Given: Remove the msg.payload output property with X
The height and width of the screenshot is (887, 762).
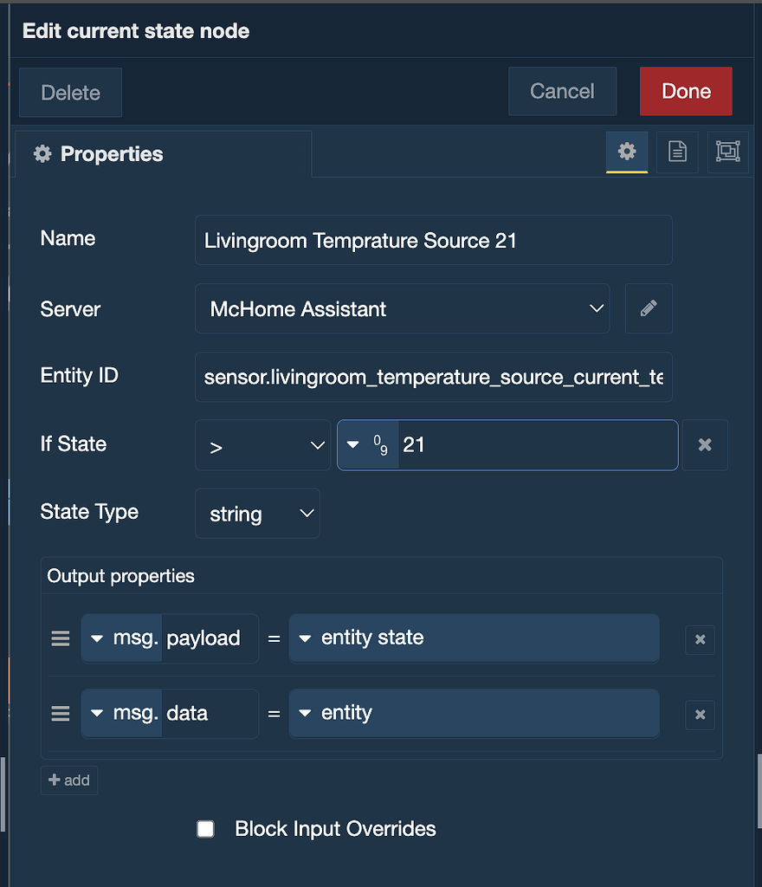Looking at the screenshot, I should pyautogui.click(x=700, y=639).
